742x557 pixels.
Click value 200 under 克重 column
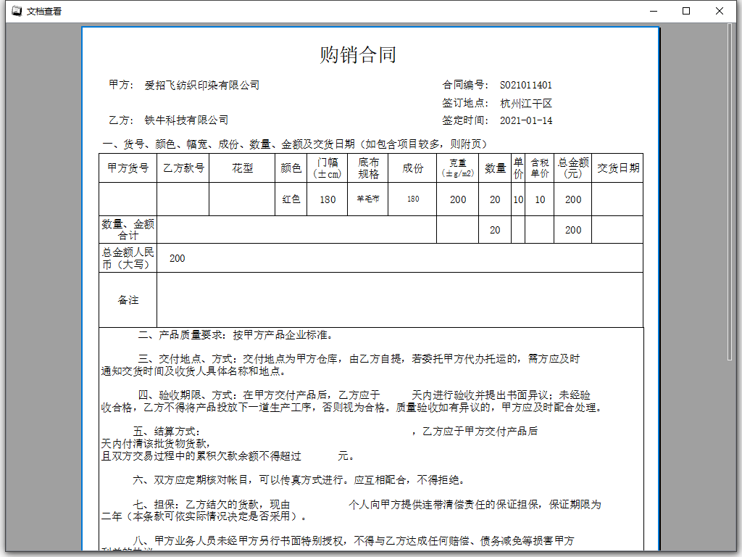click(458, 200)
